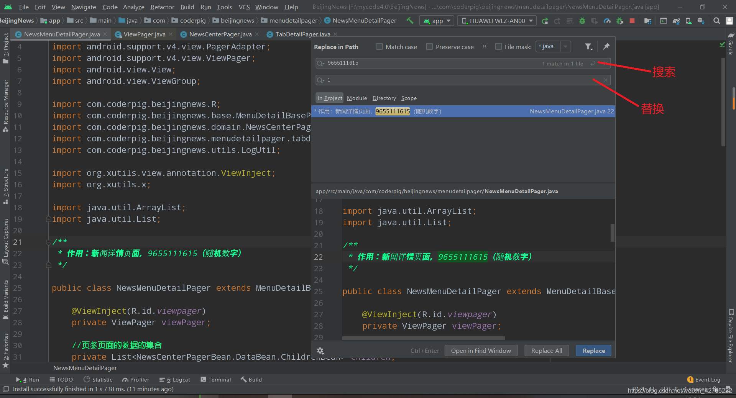736x398 pixels.
Task: Click the filter icon in Replace in Path
Action: click(x=589, y=47)
